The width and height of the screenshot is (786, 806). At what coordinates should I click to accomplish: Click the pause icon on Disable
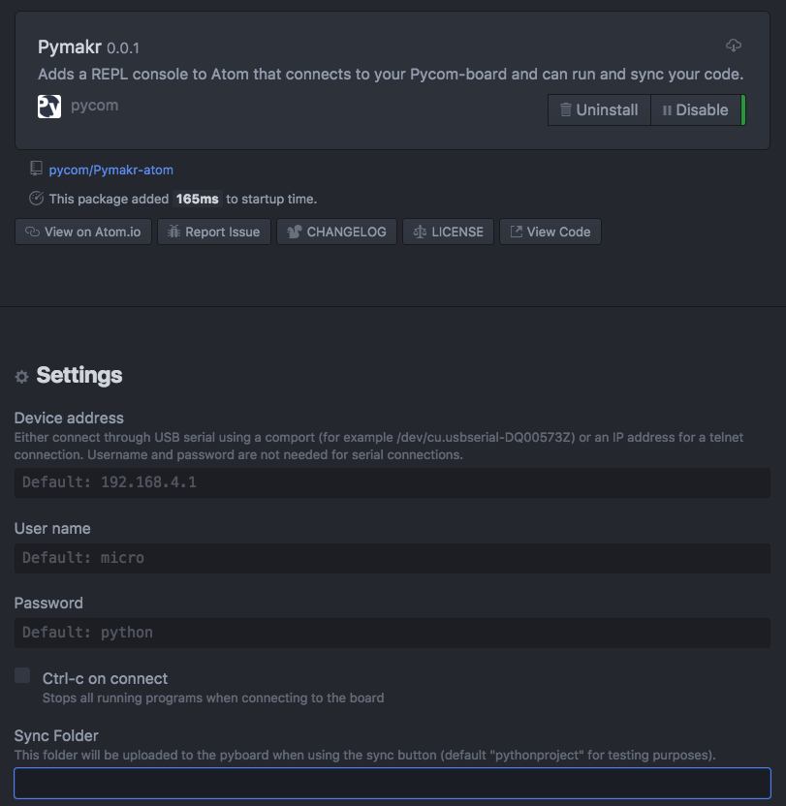667,110
